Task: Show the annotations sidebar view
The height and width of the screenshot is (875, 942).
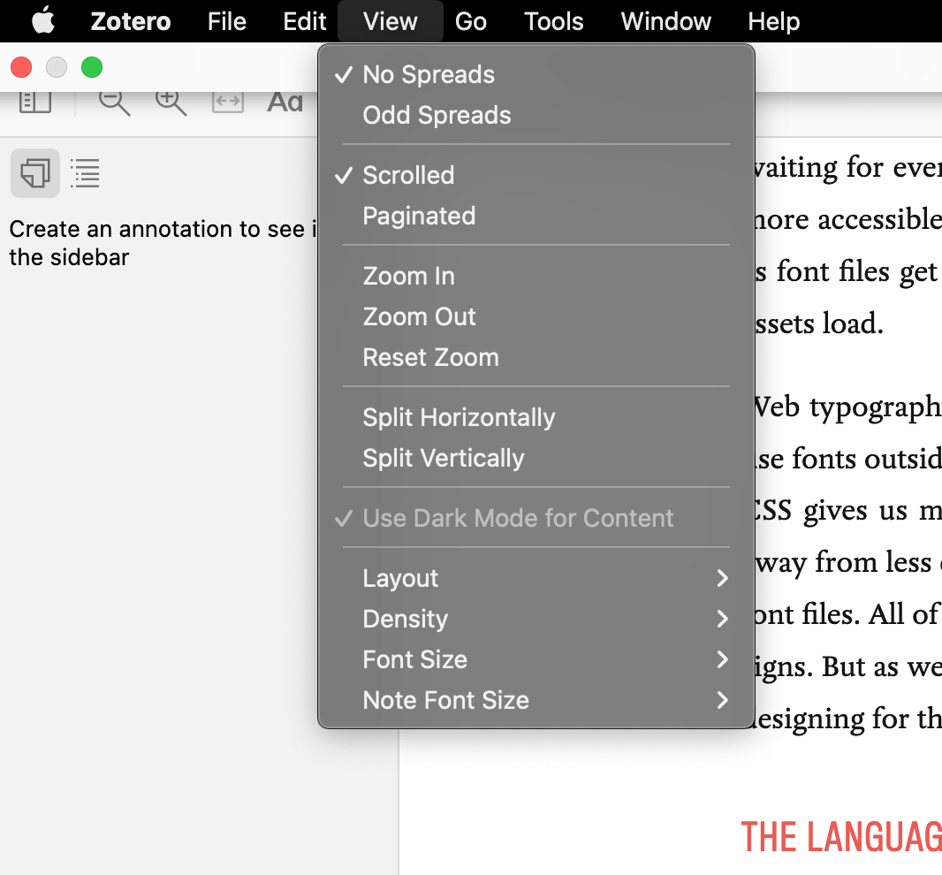Action: click(x=35, y=173)
